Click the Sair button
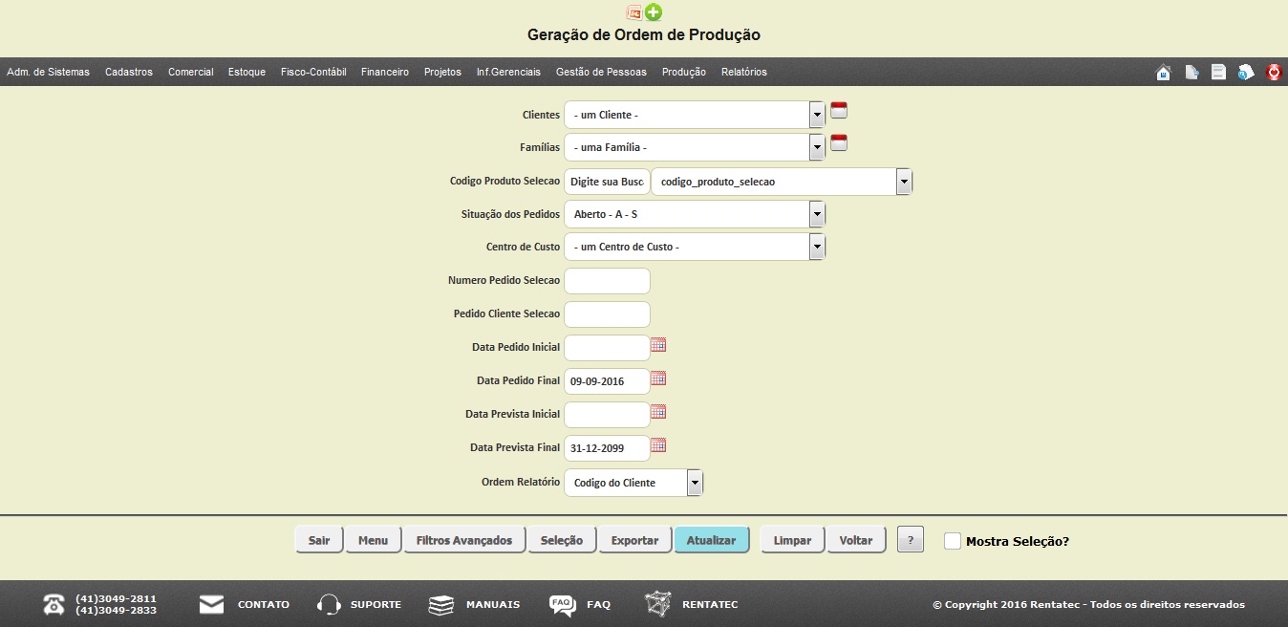1288x627 pixels. coord(319,540)
